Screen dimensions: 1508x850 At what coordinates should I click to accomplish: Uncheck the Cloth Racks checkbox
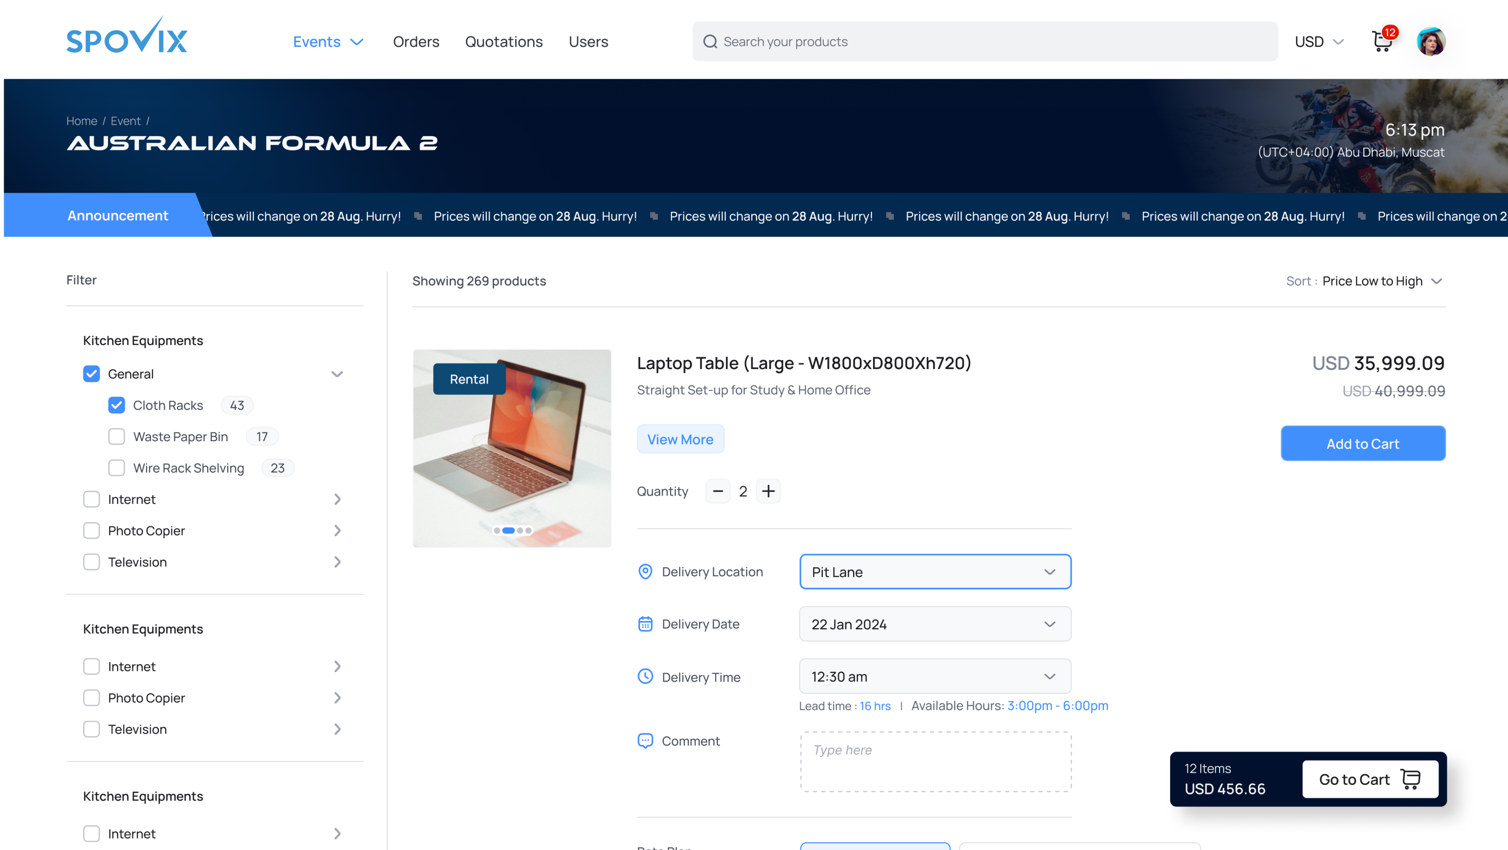[116, 405]
